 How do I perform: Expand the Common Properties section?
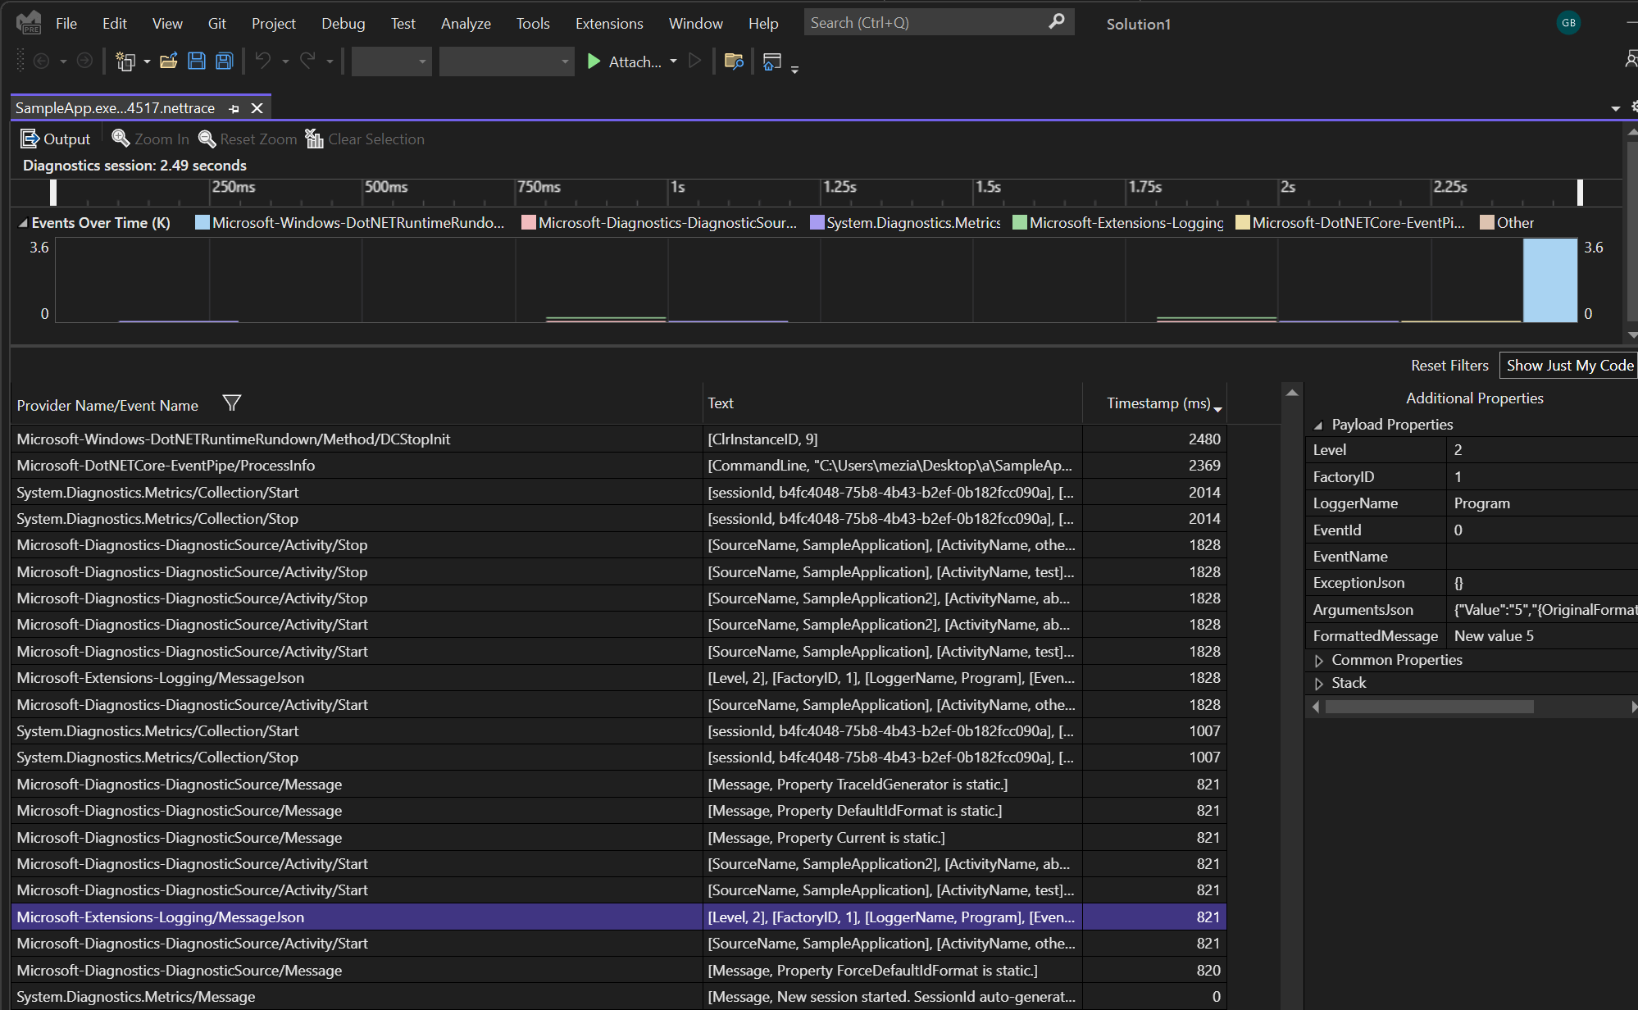point(1318,661)
